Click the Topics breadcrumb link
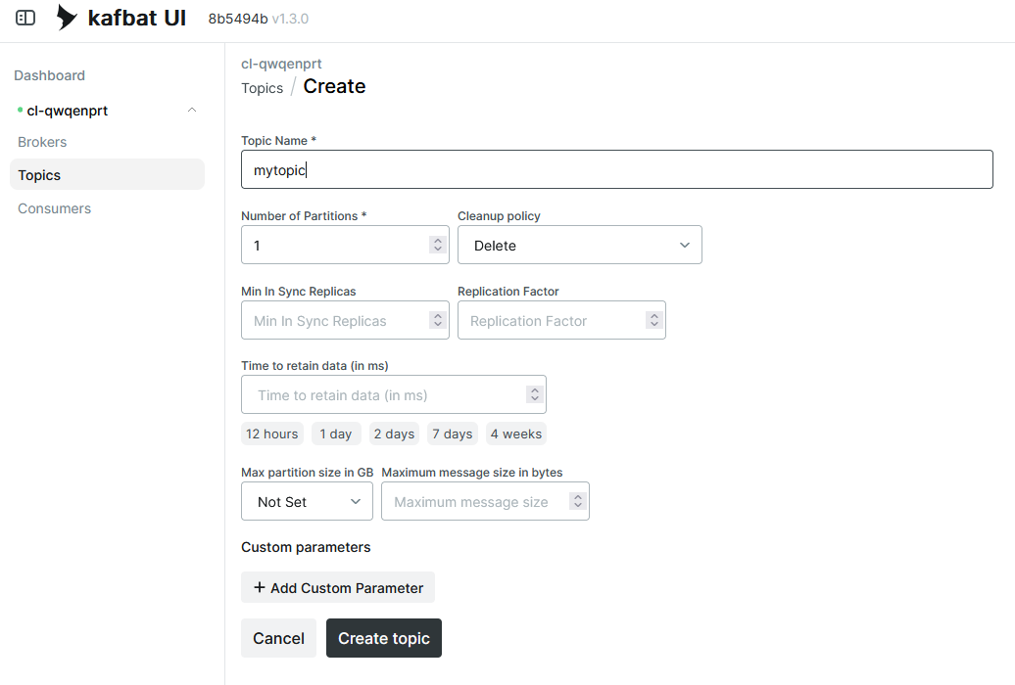The height and width of the screenshot is (685, 1015). (x=262, y=87)
